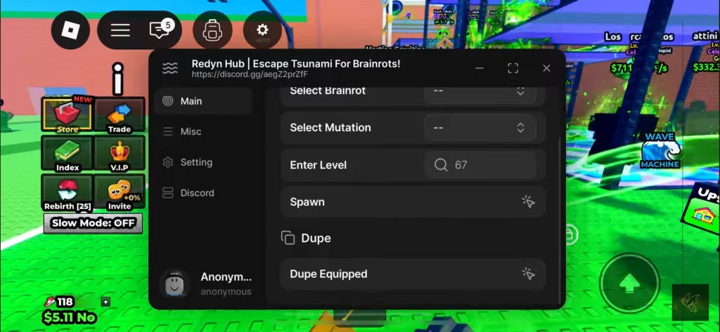Click the hub panel scrollbar
Viewport: 720px width, 332px height.
point(559,220)
